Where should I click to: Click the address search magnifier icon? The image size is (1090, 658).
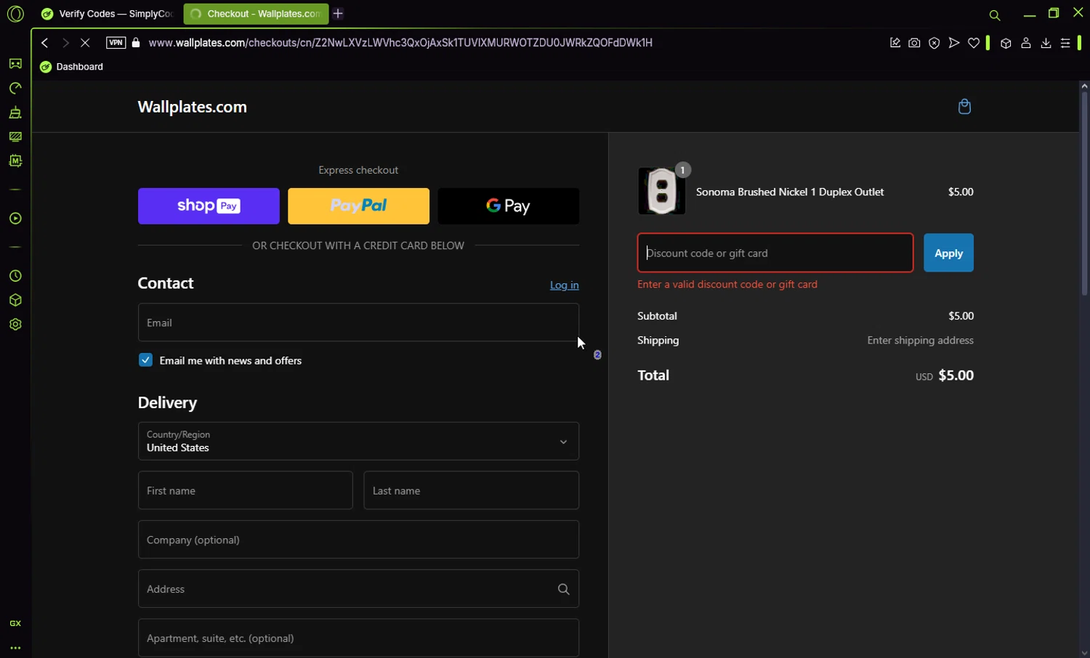[563, 589]
